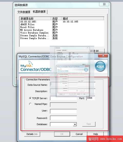Select the Visio Database Samples entry

point(62,33)
